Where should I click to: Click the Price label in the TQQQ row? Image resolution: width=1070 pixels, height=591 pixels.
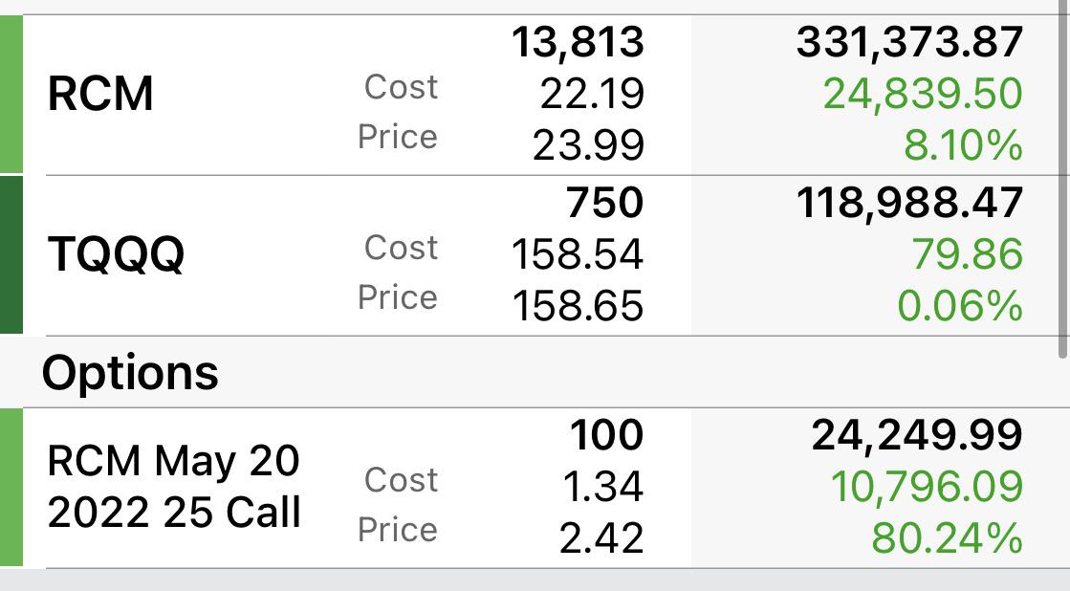pos(399,297)
